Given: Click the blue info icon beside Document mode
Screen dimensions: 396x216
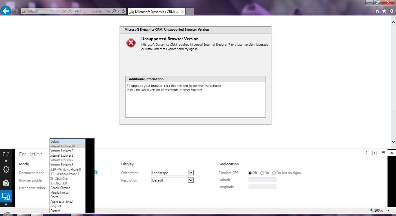Looking at the screenshot, I should [x=96, y=172].
